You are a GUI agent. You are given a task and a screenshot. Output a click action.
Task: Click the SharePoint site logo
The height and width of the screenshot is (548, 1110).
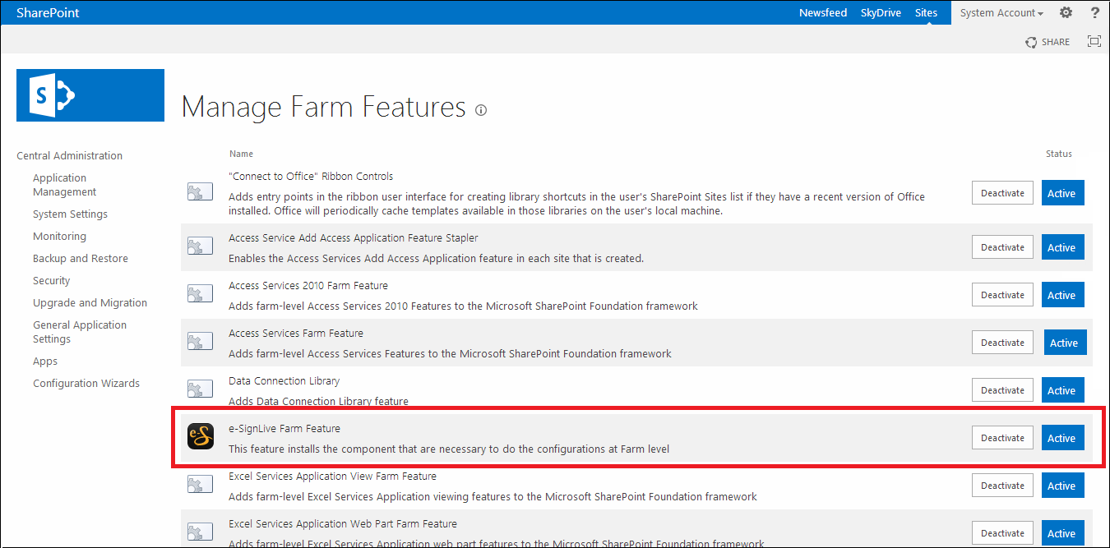click(x=90, y=95)
